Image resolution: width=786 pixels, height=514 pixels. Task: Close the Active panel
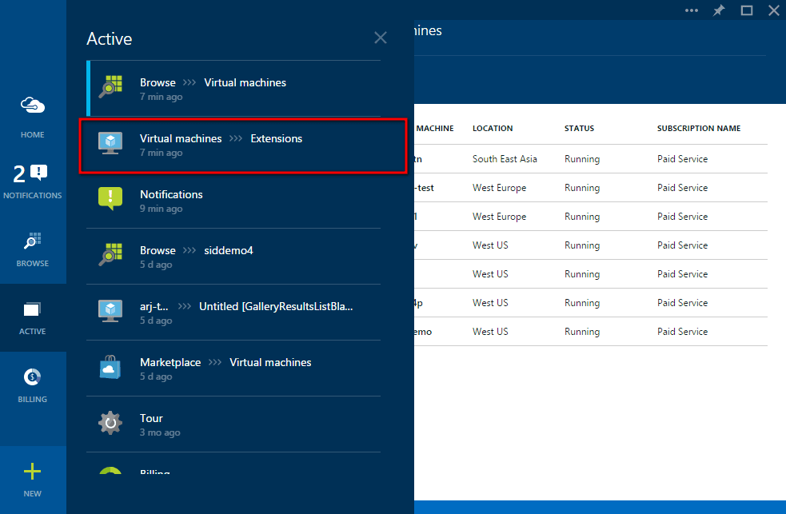point(381,38)
